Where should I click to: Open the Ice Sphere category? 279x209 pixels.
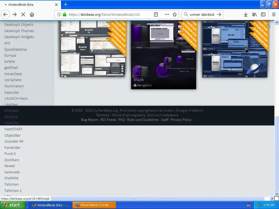click(x=13, y=80)
